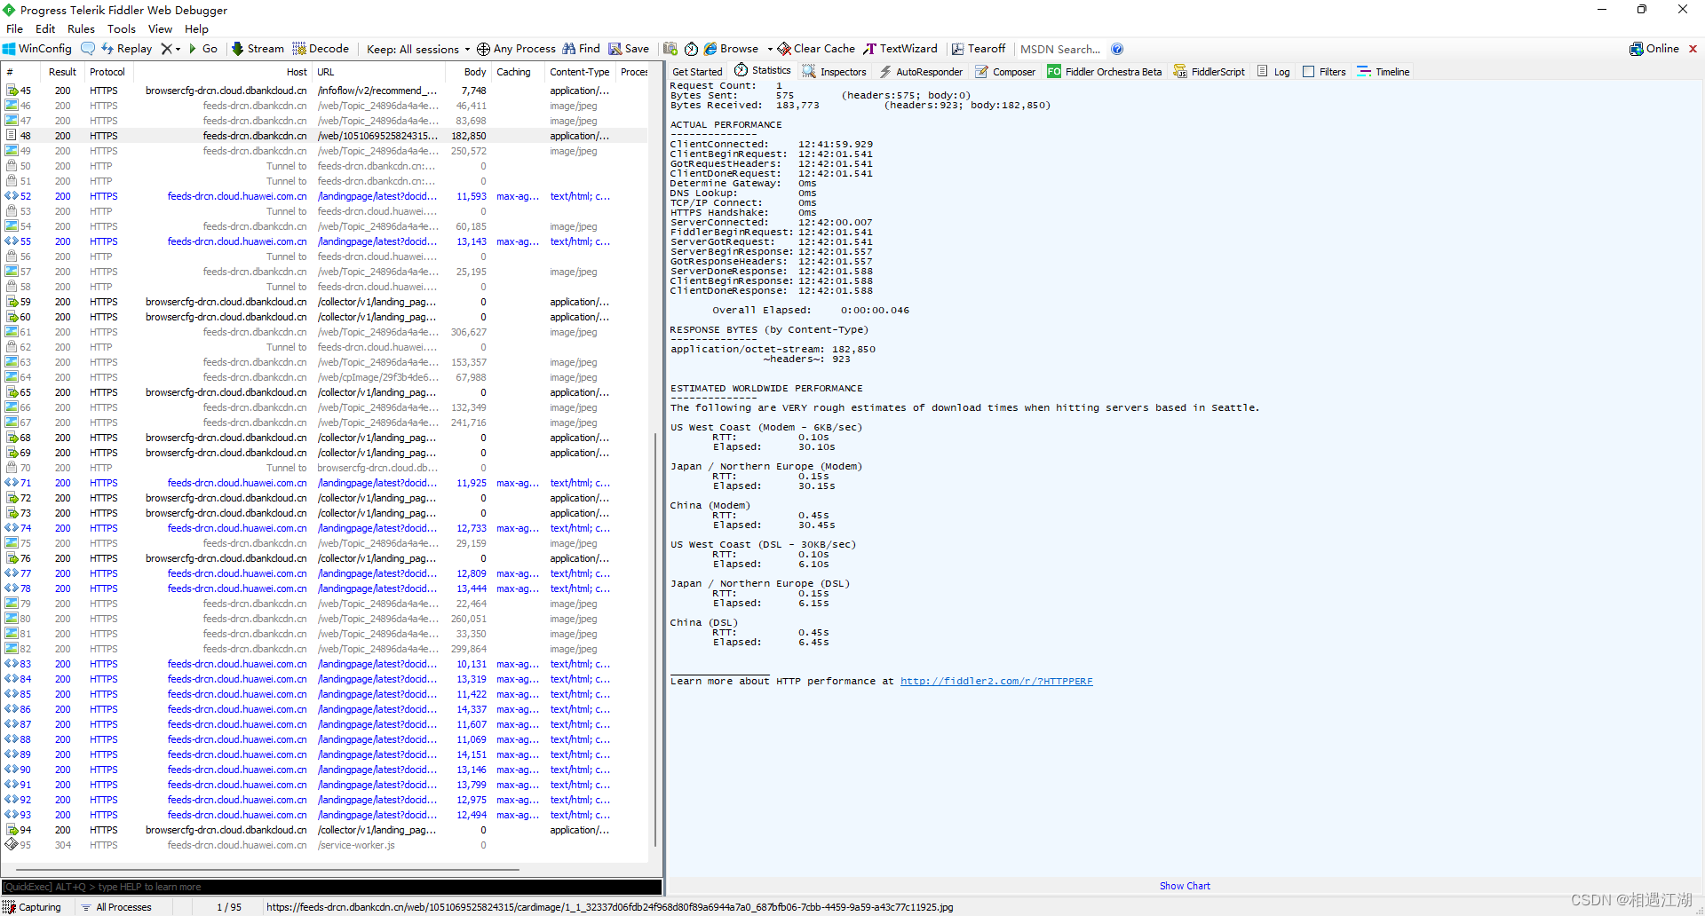The height and width of the screenshot is (916, 1705).
Task: Toggle Capturing in the status bar
Action: (34, 906)
